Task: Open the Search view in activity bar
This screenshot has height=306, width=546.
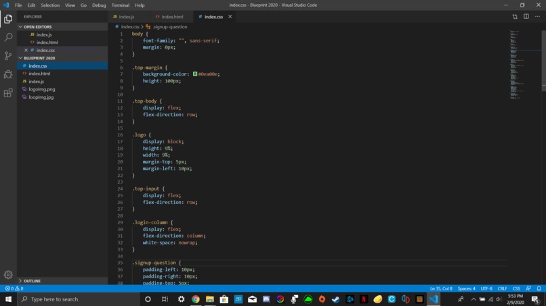Action: (x=8, y=37)
